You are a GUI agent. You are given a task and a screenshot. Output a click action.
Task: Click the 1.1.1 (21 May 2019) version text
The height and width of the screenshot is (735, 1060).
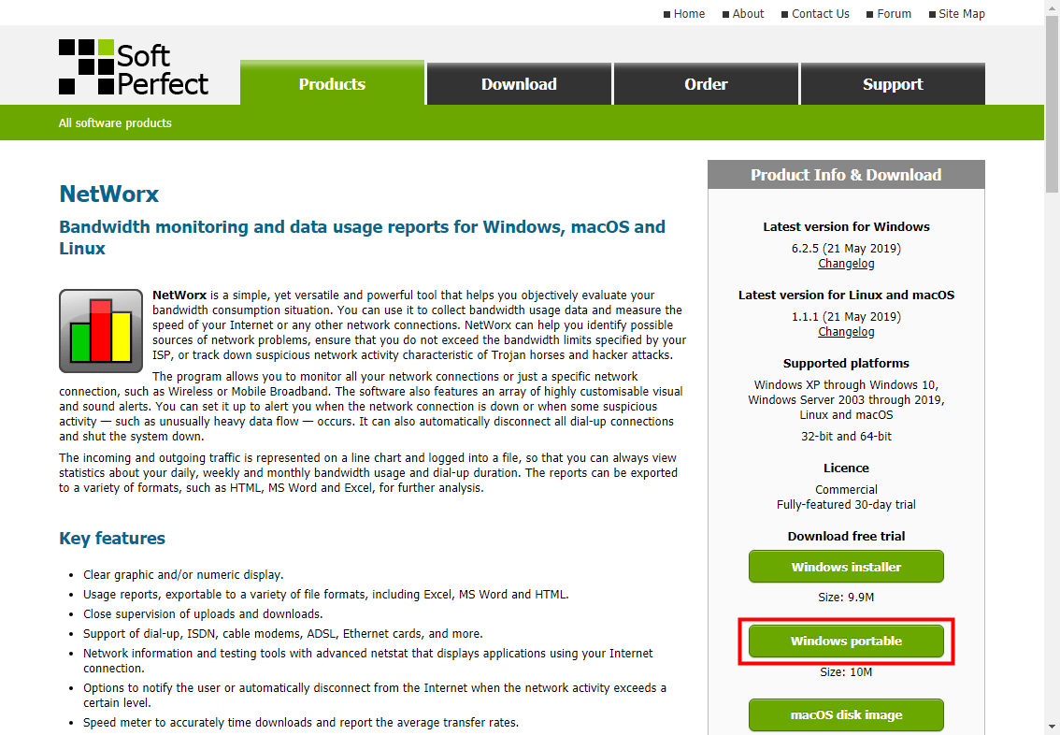846,316
